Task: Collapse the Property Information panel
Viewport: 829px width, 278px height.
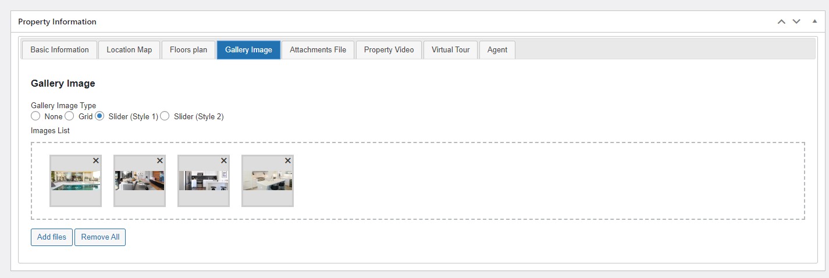Action: click(x=814, y=21)
